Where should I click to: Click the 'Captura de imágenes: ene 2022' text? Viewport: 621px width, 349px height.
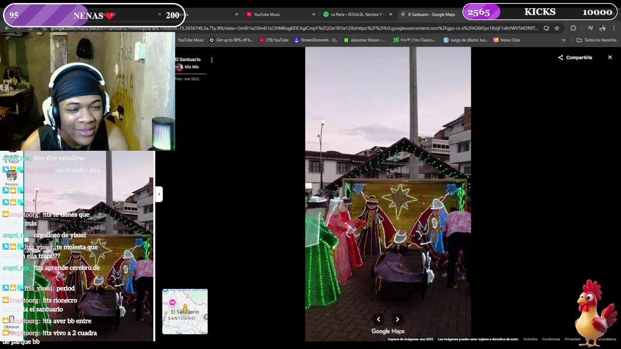410,339
